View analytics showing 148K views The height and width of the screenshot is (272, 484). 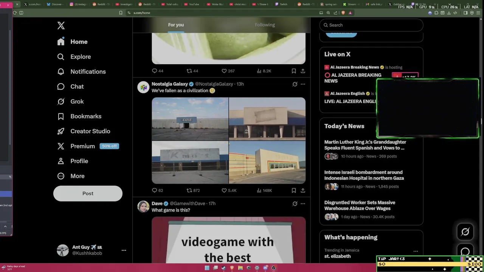tap(264, 190)
